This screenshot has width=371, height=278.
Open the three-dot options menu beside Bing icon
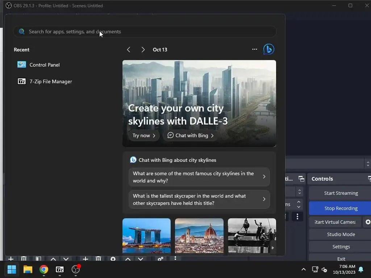point(255,49)
